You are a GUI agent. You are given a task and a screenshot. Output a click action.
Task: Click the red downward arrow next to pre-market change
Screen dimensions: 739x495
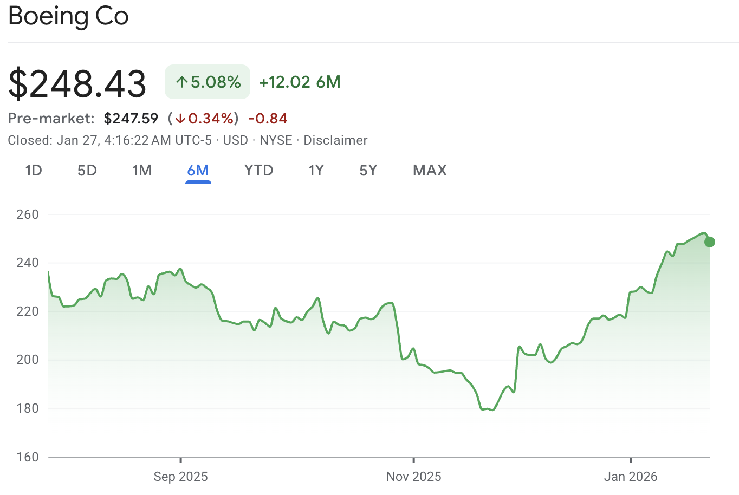click(180, 118)
